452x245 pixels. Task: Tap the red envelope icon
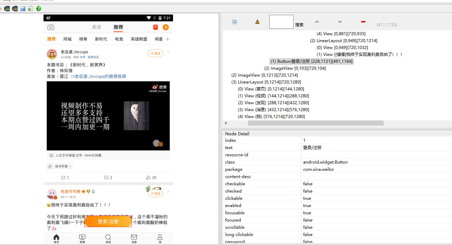pos(156,27)
